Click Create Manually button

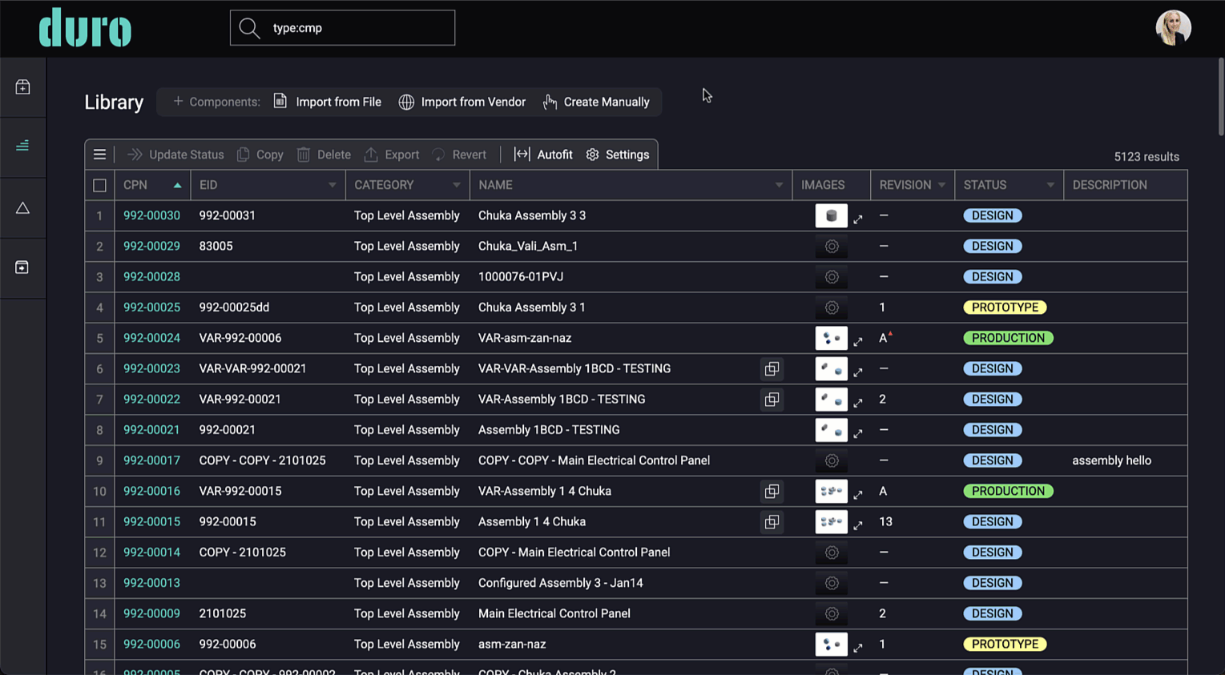click(596, 102)
